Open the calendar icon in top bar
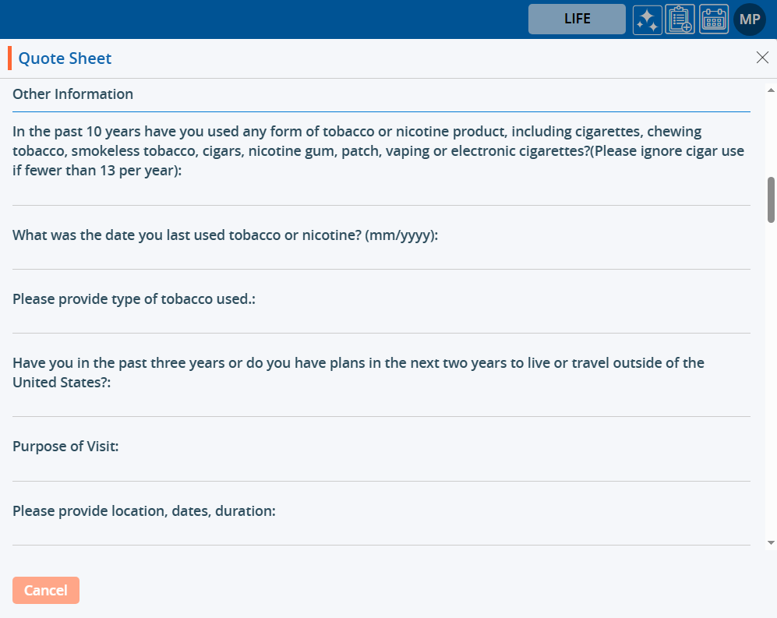 point(713,19)
